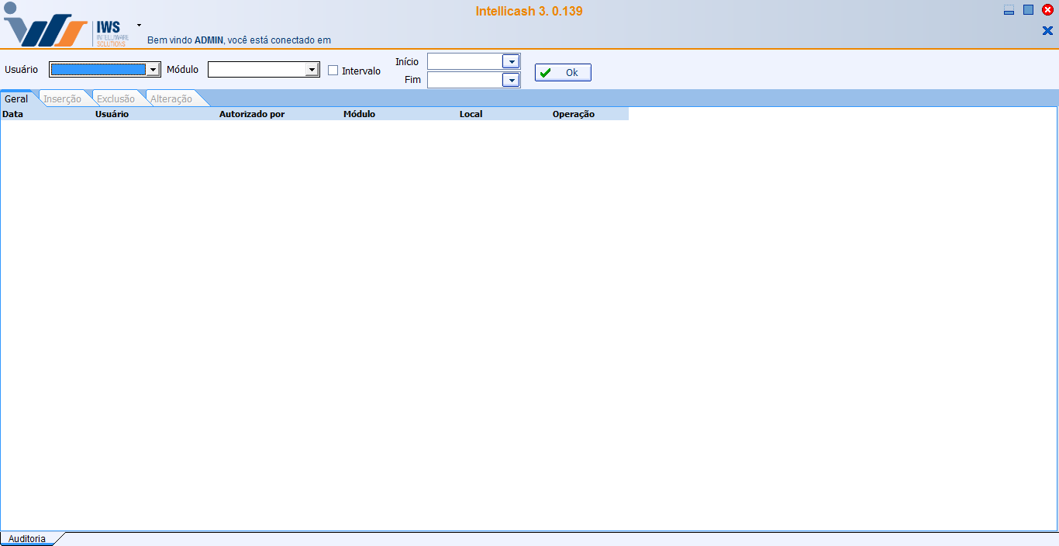Screen dimensions: 1059x546
Task: Sort by the Local column header
Action: 505,114
